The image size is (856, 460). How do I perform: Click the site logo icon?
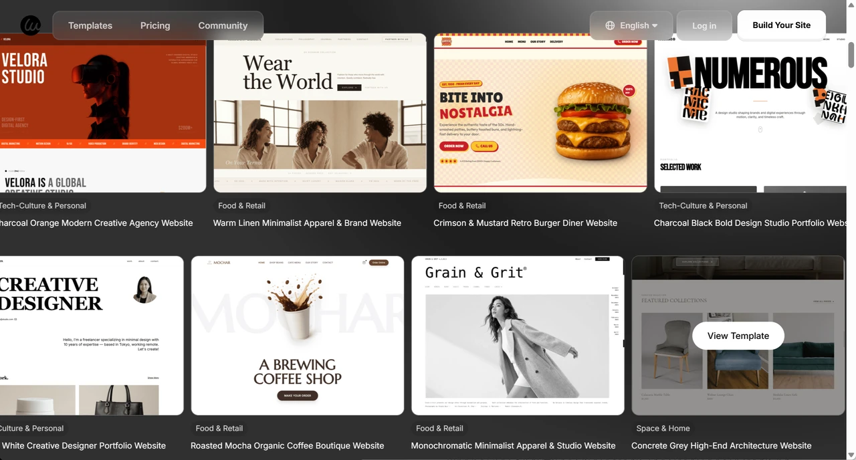tap(31, 25)
